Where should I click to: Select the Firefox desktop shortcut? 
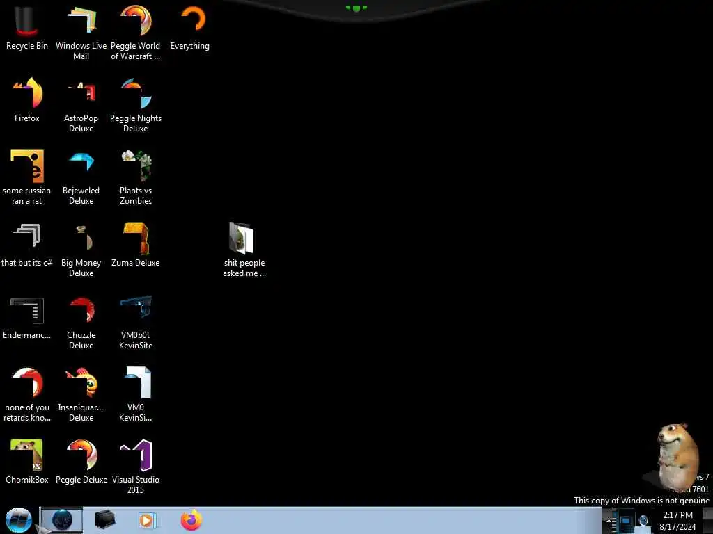(27, 100)
